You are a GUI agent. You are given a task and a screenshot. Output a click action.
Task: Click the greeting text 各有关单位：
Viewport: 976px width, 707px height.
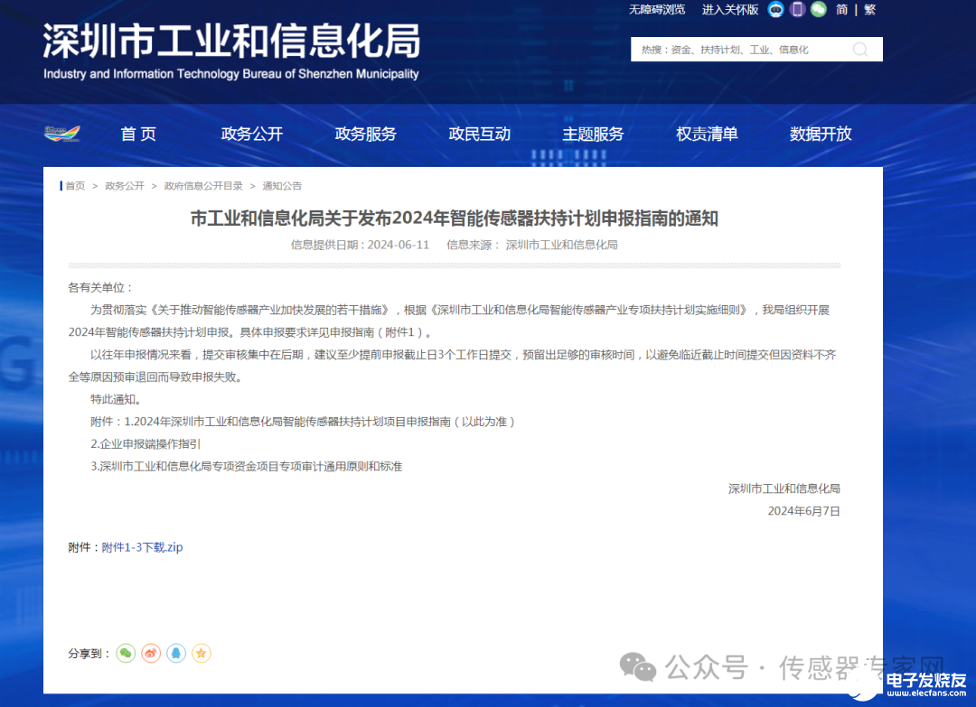[x=100, y=287]
